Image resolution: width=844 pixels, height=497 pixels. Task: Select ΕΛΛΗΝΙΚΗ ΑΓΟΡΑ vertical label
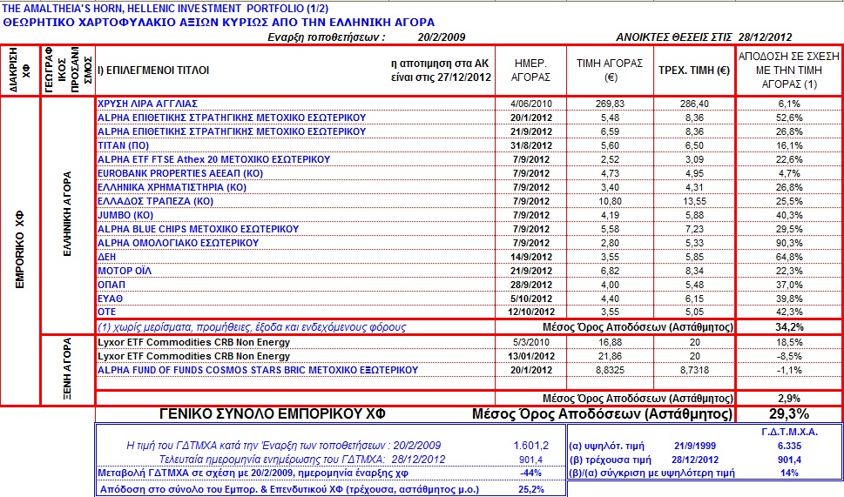tap(67, 214)
